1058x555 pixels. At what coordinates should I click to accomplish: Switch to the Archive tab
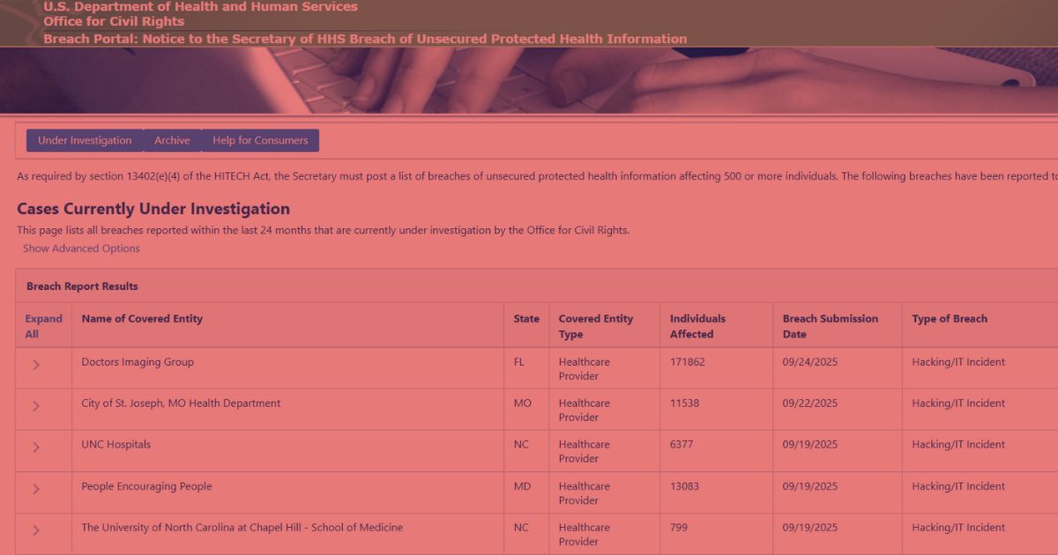pyautogui.click(x=172, y=140)
